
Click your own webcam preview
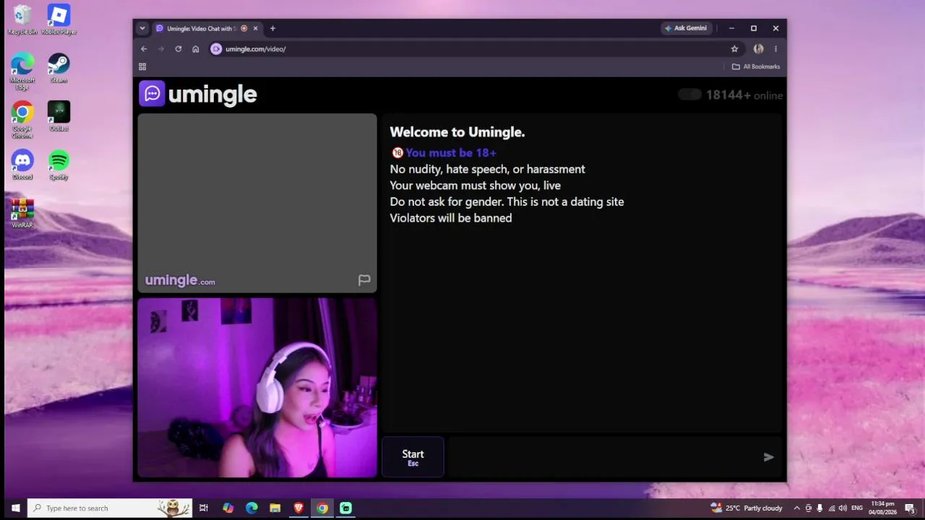[257, 388]
